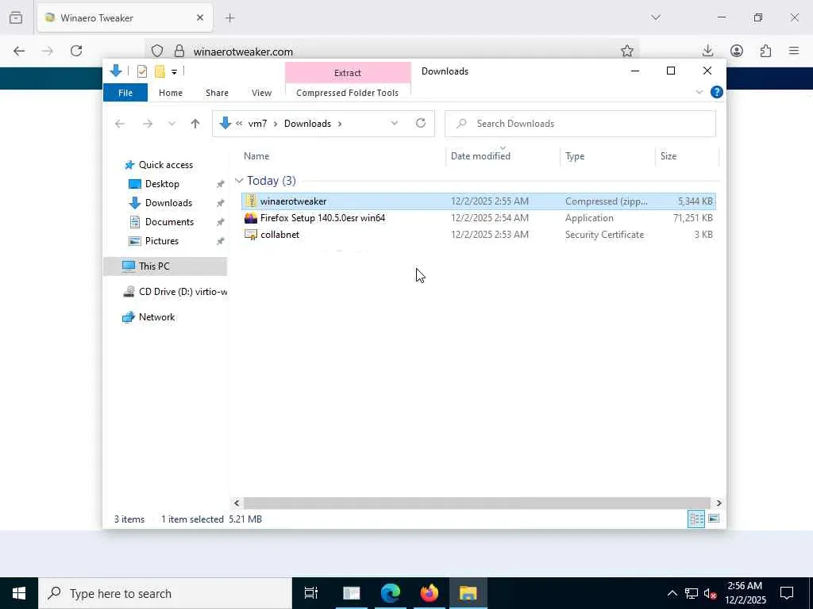Screen dimensions: 813x609
Task: Click the horizontal scrollbar's left arrow
Action: click(x=237, y=503)
